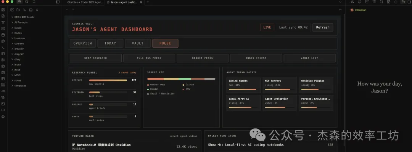Expand the courses folder
The image size is (412, 152).
pos(19,43)
